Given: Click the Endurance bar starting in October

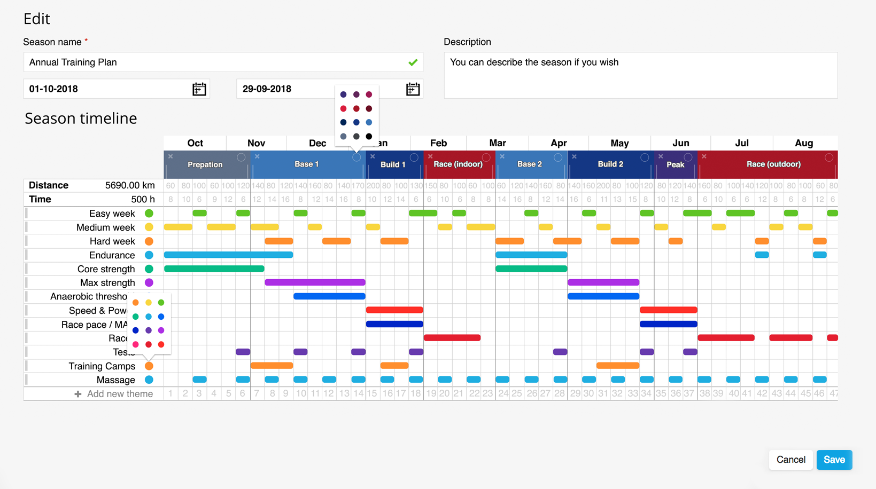Looking at the screenshot, I should click(x=228, y=255).
